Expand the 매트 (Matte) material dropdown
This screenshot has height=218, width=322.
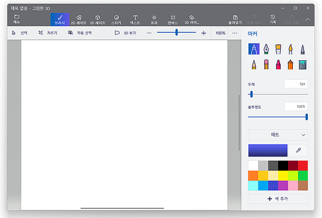click(x=278, y=135)
